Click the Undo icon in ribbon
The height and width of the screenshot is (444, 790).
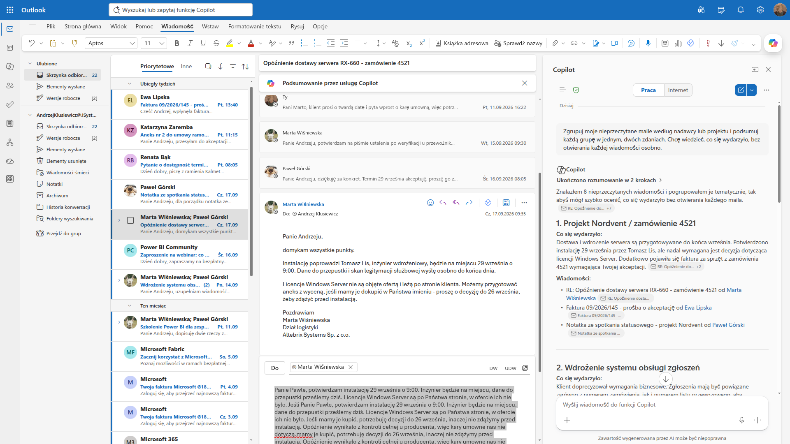[x=32, y=43]
